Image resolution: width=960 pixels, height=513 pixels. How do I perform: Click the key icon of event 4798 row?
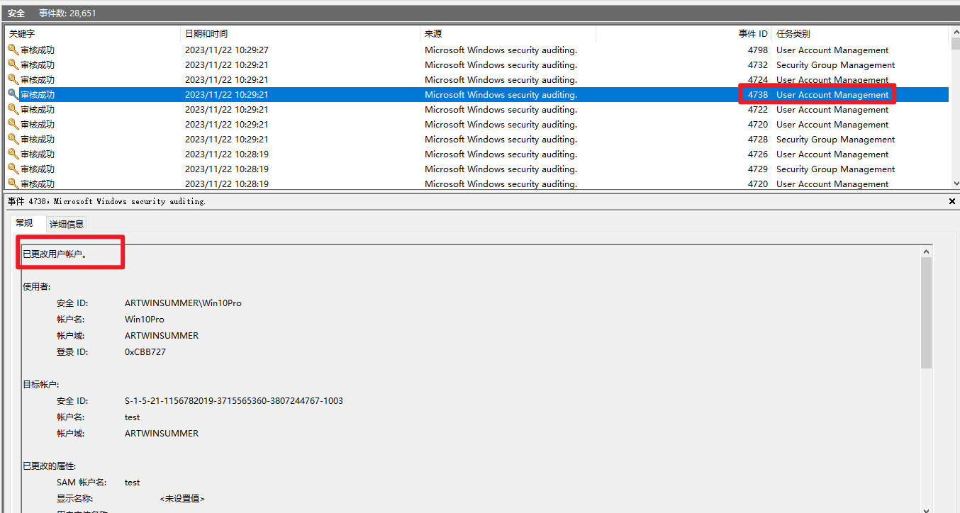13,50
